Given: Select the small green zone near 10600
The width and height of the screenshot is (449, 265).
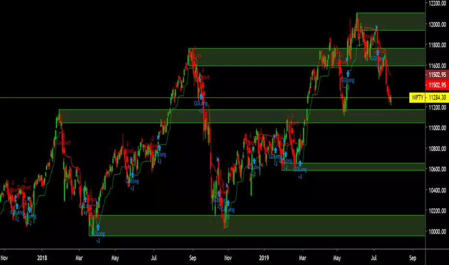Looking at the screenshot, I should pyautogui.click(x=353, y=167).
